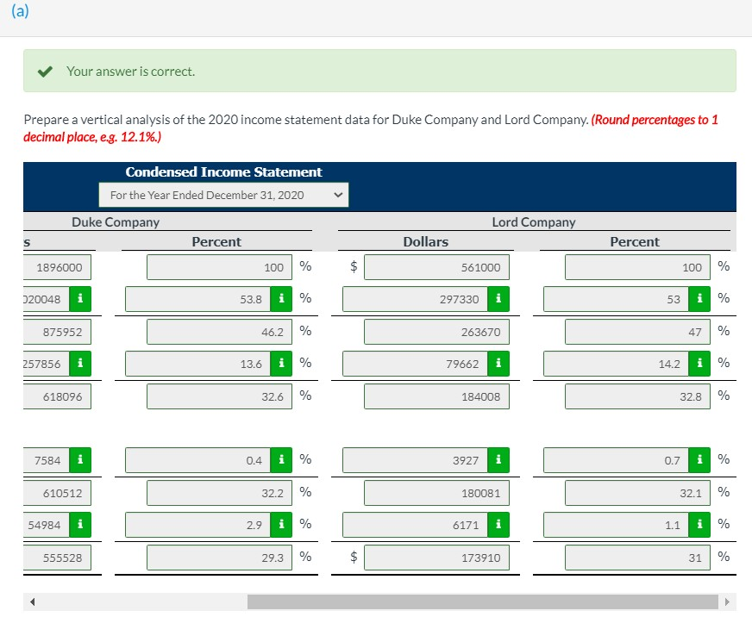
Task: Open the info icon beside Lord's 0.7 percent
Action: (x=699, y=459)
